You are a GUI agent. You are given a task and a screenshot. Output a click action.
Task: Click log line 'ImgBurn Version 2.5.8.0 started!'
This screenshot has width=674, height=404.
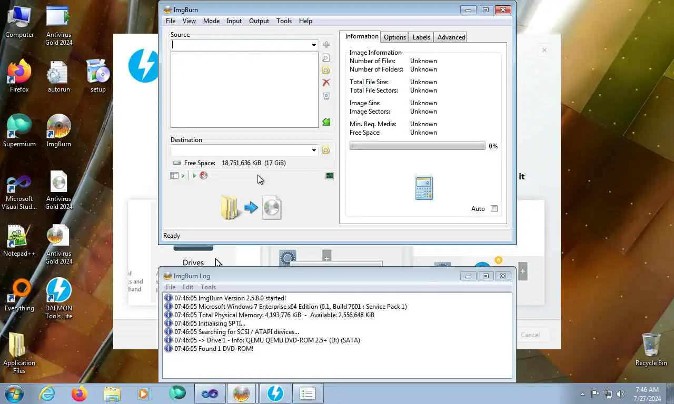[x=230, y=298]
